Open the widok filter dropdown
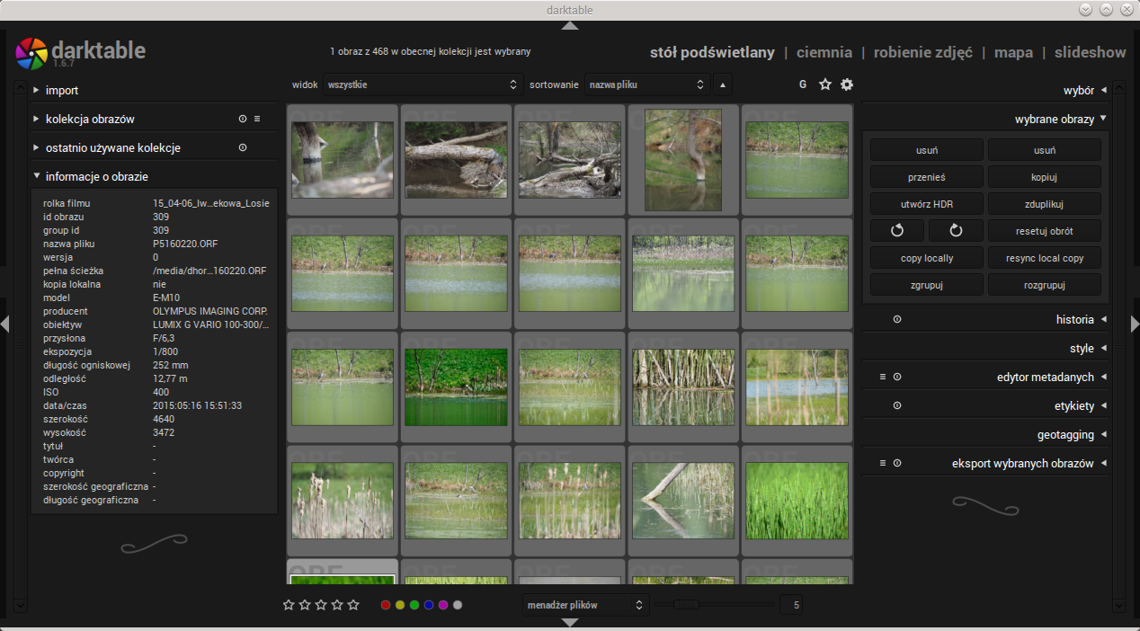Screen dimensions: 1140x631 [x=423, y=84]
